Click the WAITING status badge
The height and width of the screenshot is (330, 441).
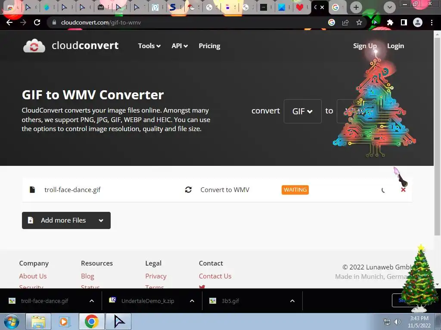295,189
